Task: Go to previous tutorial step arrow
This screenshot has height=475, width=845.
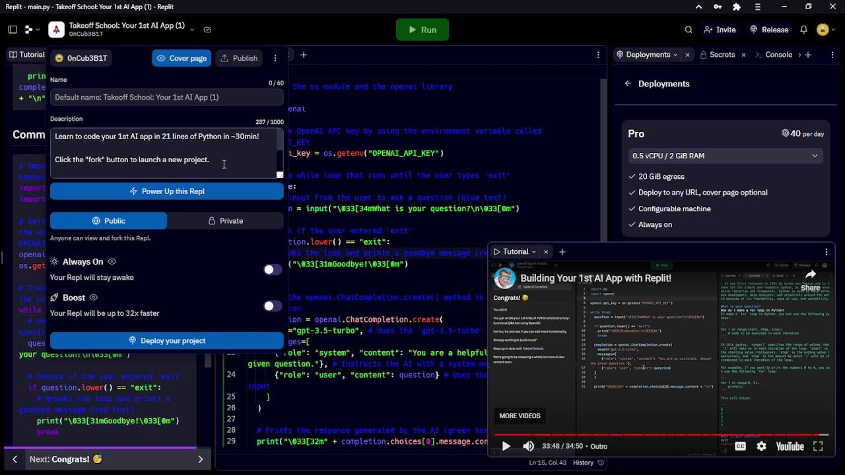Action: point(15,459)
